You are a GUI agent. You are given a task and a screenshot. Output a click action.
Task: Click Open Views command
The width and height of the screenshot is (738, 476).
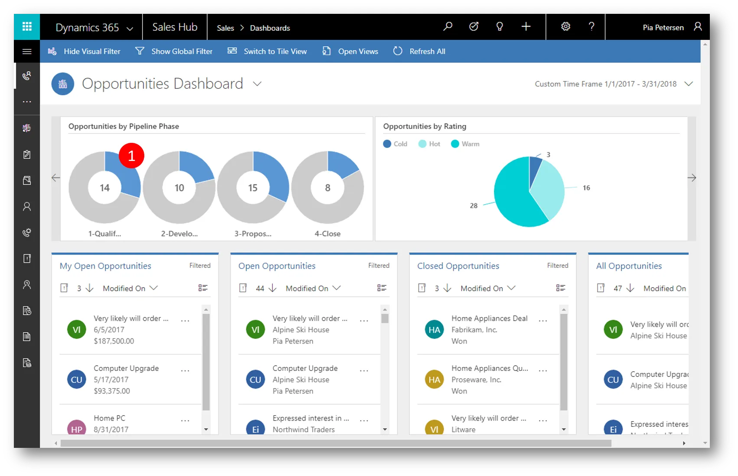coord(350,51)
